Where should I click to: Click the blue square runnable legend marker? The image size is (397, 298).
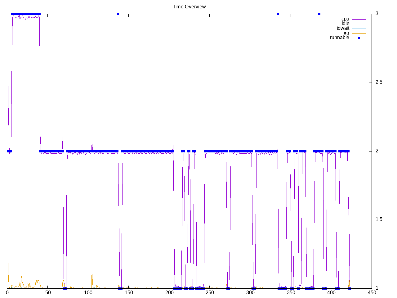[359, 38]
